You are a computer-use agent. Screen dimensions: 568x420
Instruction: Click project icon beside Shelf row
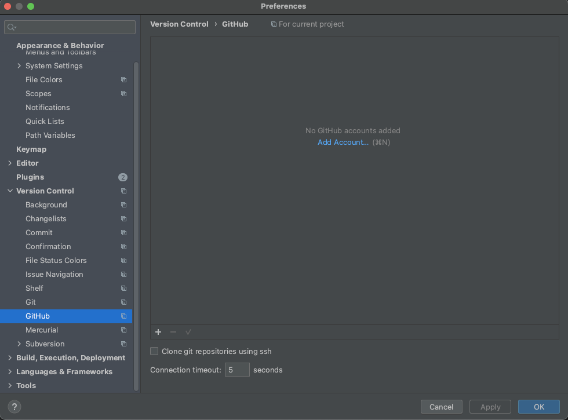[123, 288]
